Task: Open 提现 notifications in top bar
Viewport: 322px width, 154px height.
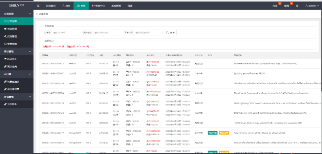Action: tap(287, 6)
